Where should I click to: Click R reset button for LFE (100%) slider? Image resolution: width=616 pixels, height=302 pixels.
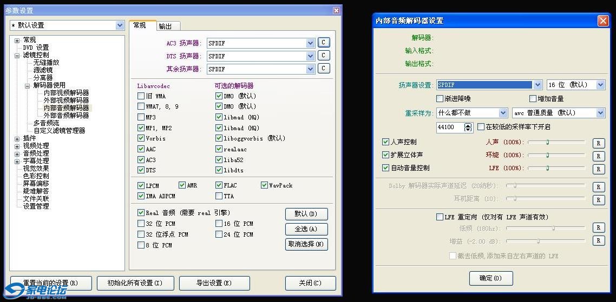coord(598,169)
